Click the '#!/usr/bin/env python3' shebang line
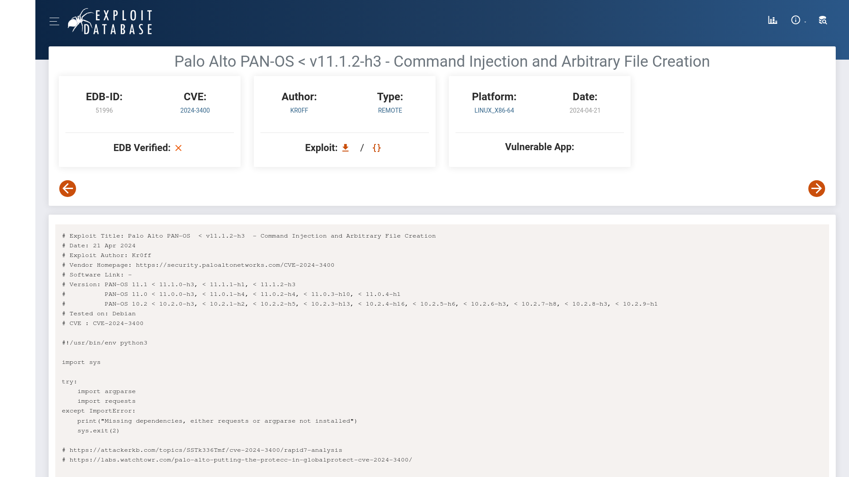849x477 pixels. pyautogui.click(x=105, y=343)
